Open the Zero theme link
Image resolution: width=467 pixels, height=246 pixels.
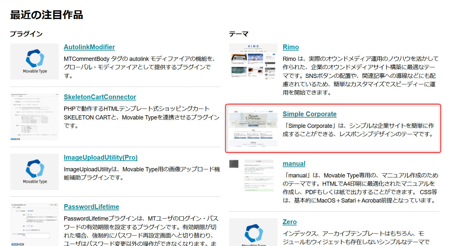click(x=289, y=222)
